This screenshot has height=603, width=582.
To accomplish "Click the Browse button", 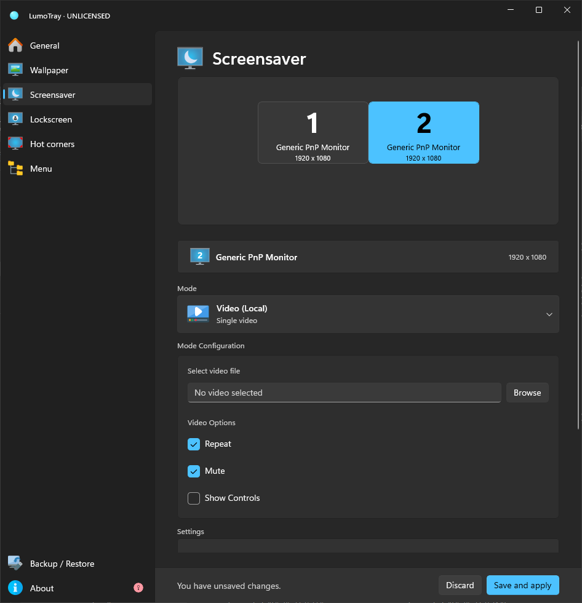I will coord(527,393).
